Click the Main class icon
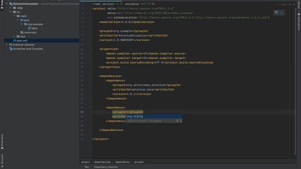Screen dimensions: 301x169 click(29, 28)
